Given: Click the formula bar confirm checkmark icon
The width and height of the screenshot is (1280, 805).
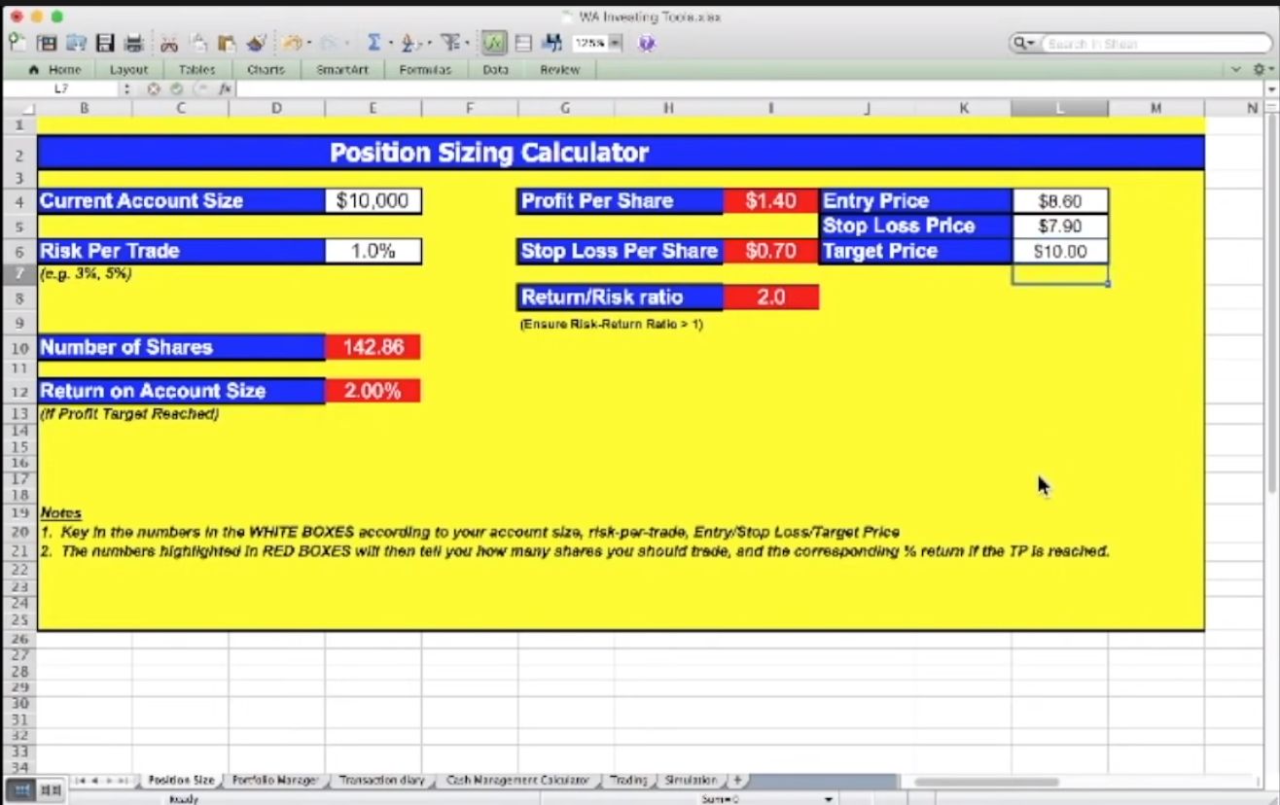Looking at the screenshot, I should point(176,88).
